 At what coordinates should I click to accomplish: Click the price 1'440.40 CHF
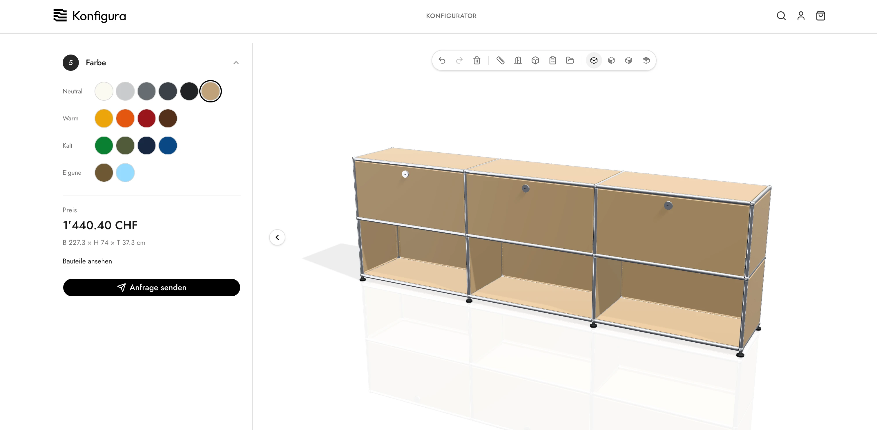[x=100, y=225]
